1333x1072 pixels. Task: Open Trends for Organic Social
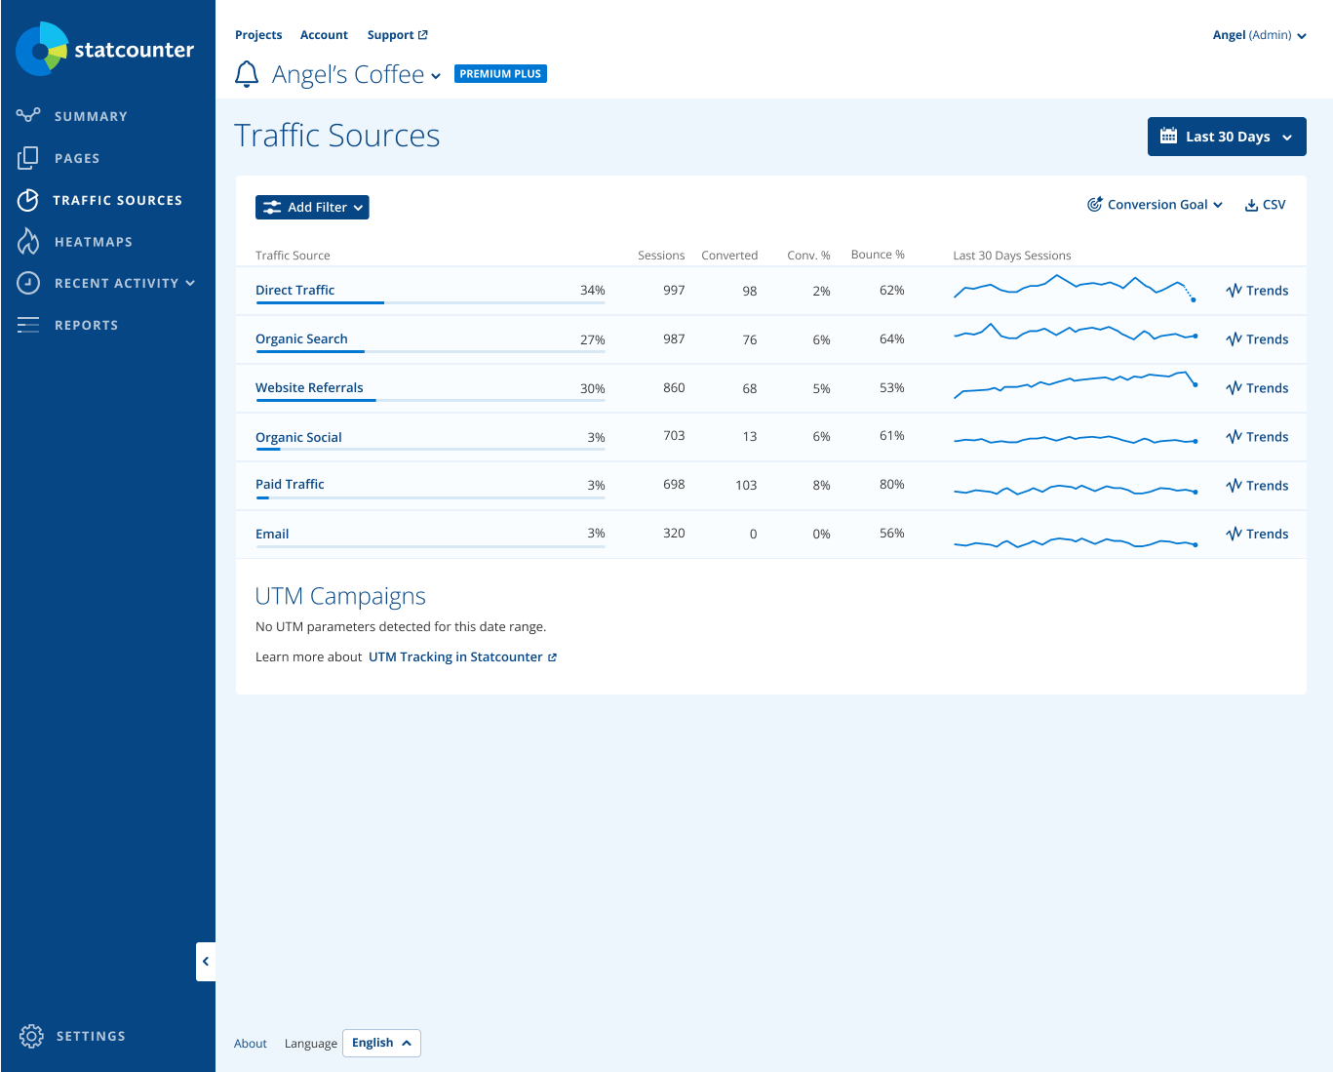point(1257,437)
